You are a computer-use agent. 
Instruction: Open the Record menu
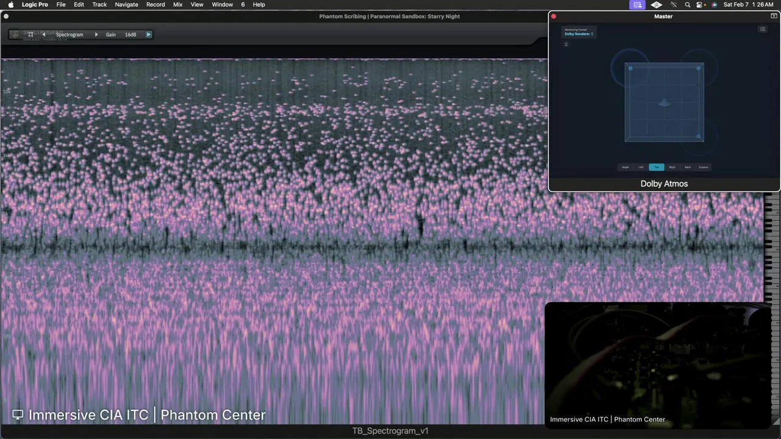(x=156, y=4)
